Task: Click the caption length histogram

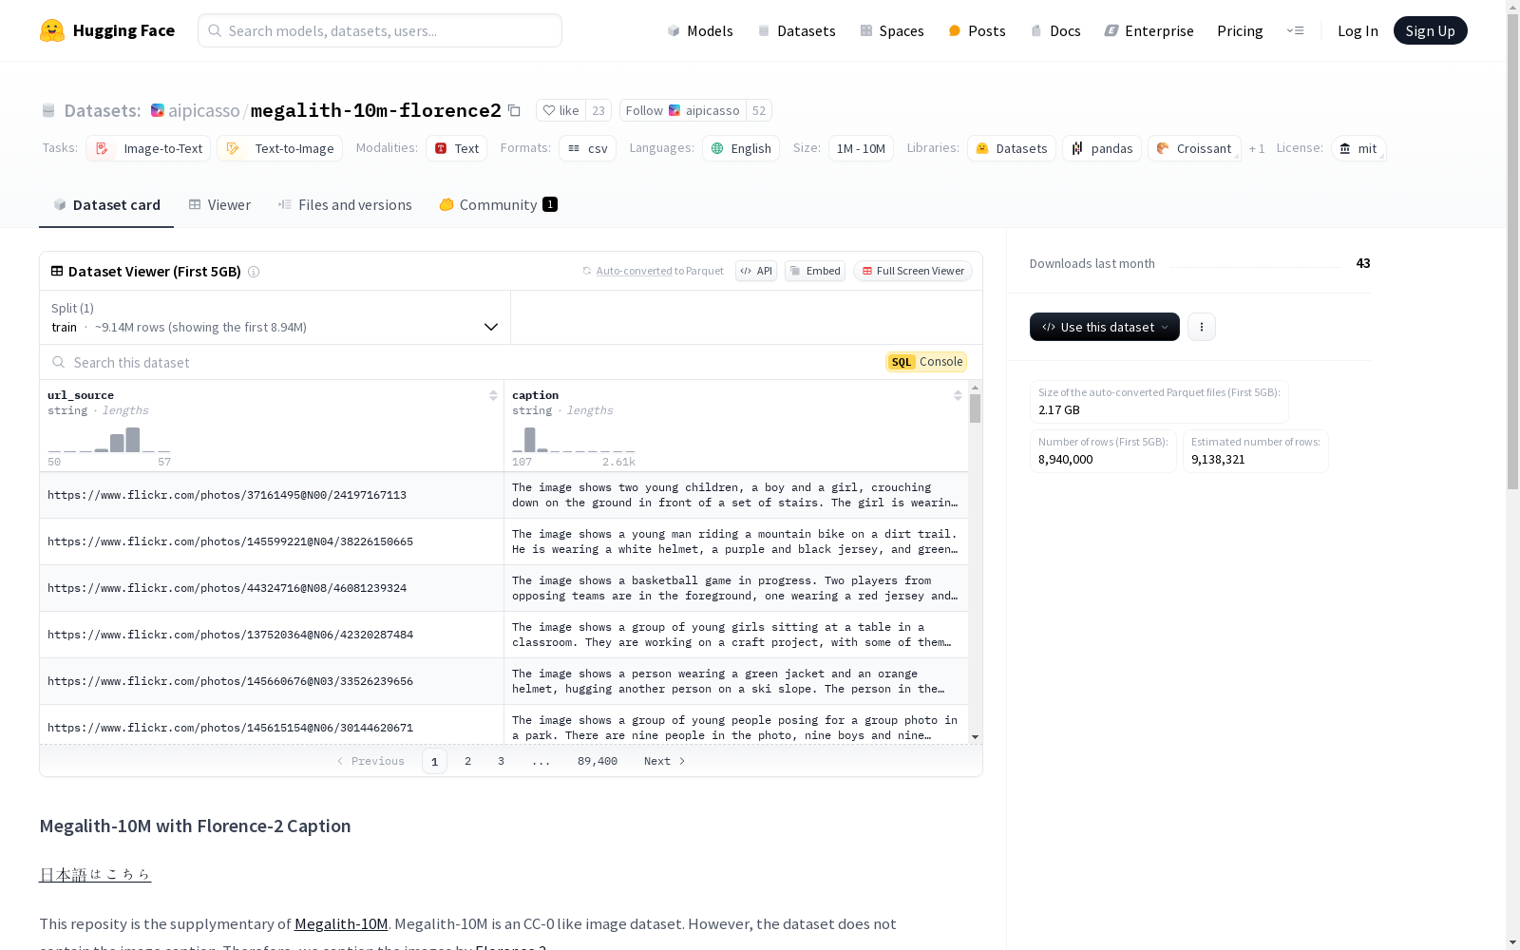Action: pyautogui.click(x=574, y=439)
